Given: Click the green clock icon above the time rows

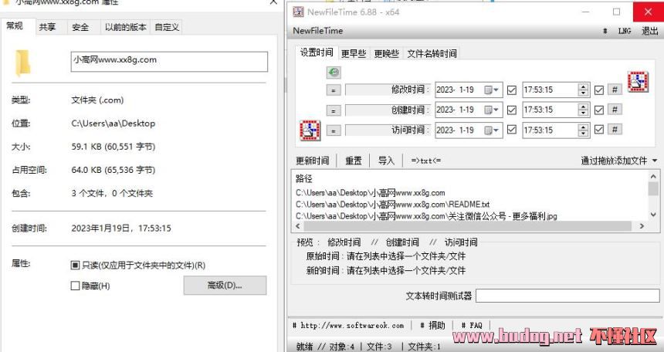Looking at the screenshot, I should (334, 72).
